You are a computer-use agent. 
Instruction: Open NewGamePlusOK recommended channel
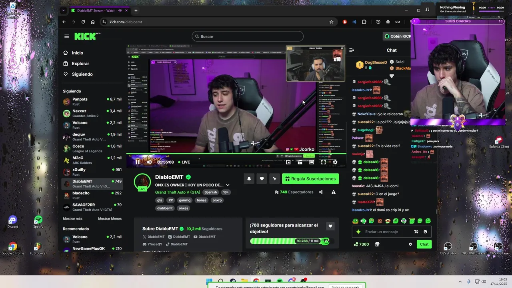coord(92,249)
